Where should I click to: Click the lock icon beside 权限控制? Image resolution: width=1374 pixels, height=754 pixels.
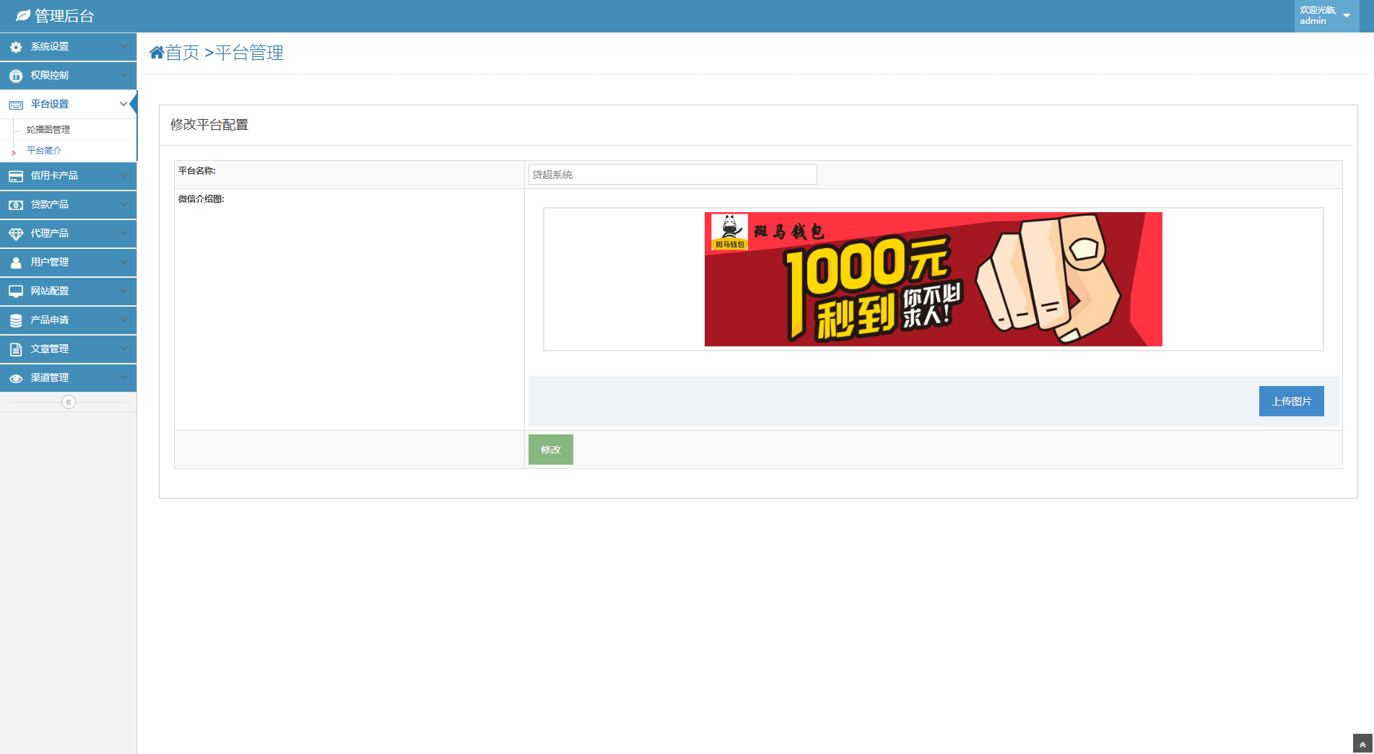click(16, 76)
